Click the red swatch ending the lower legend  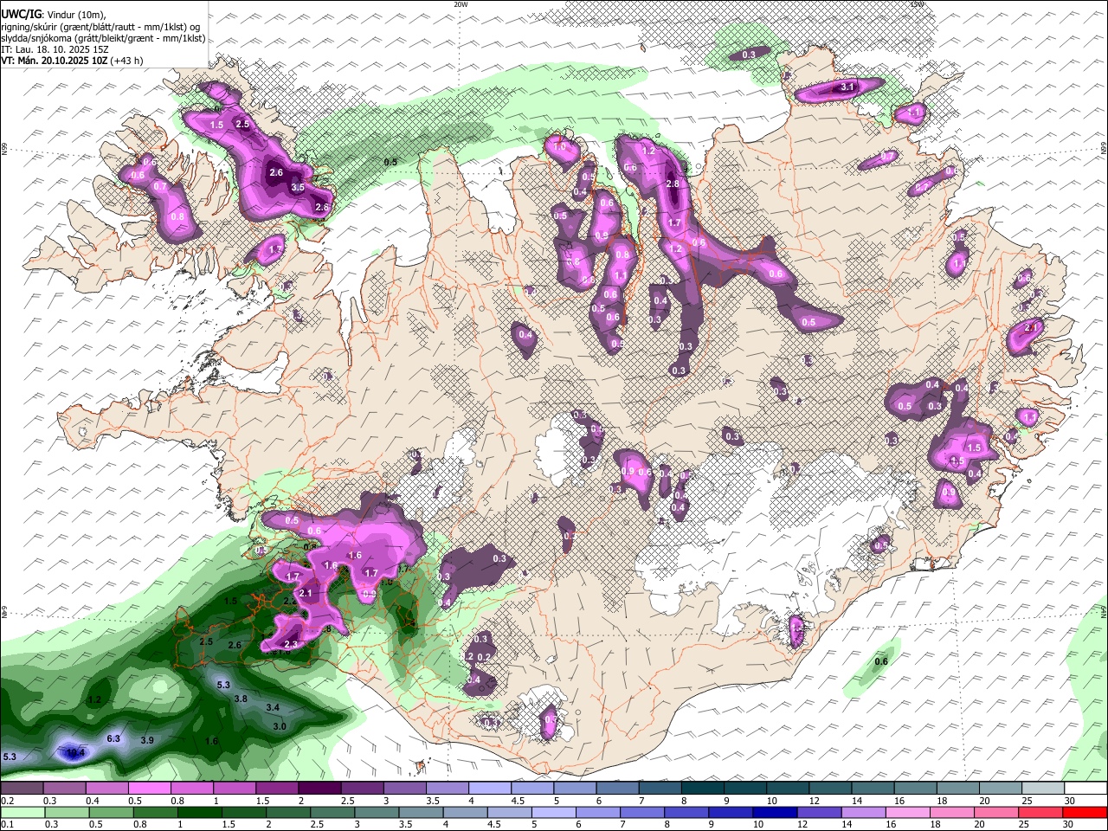[x=1085, y=812]
